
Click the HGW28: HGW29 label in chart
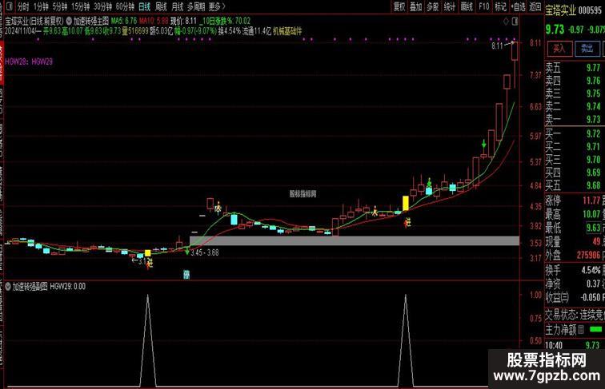pos(29,62)
